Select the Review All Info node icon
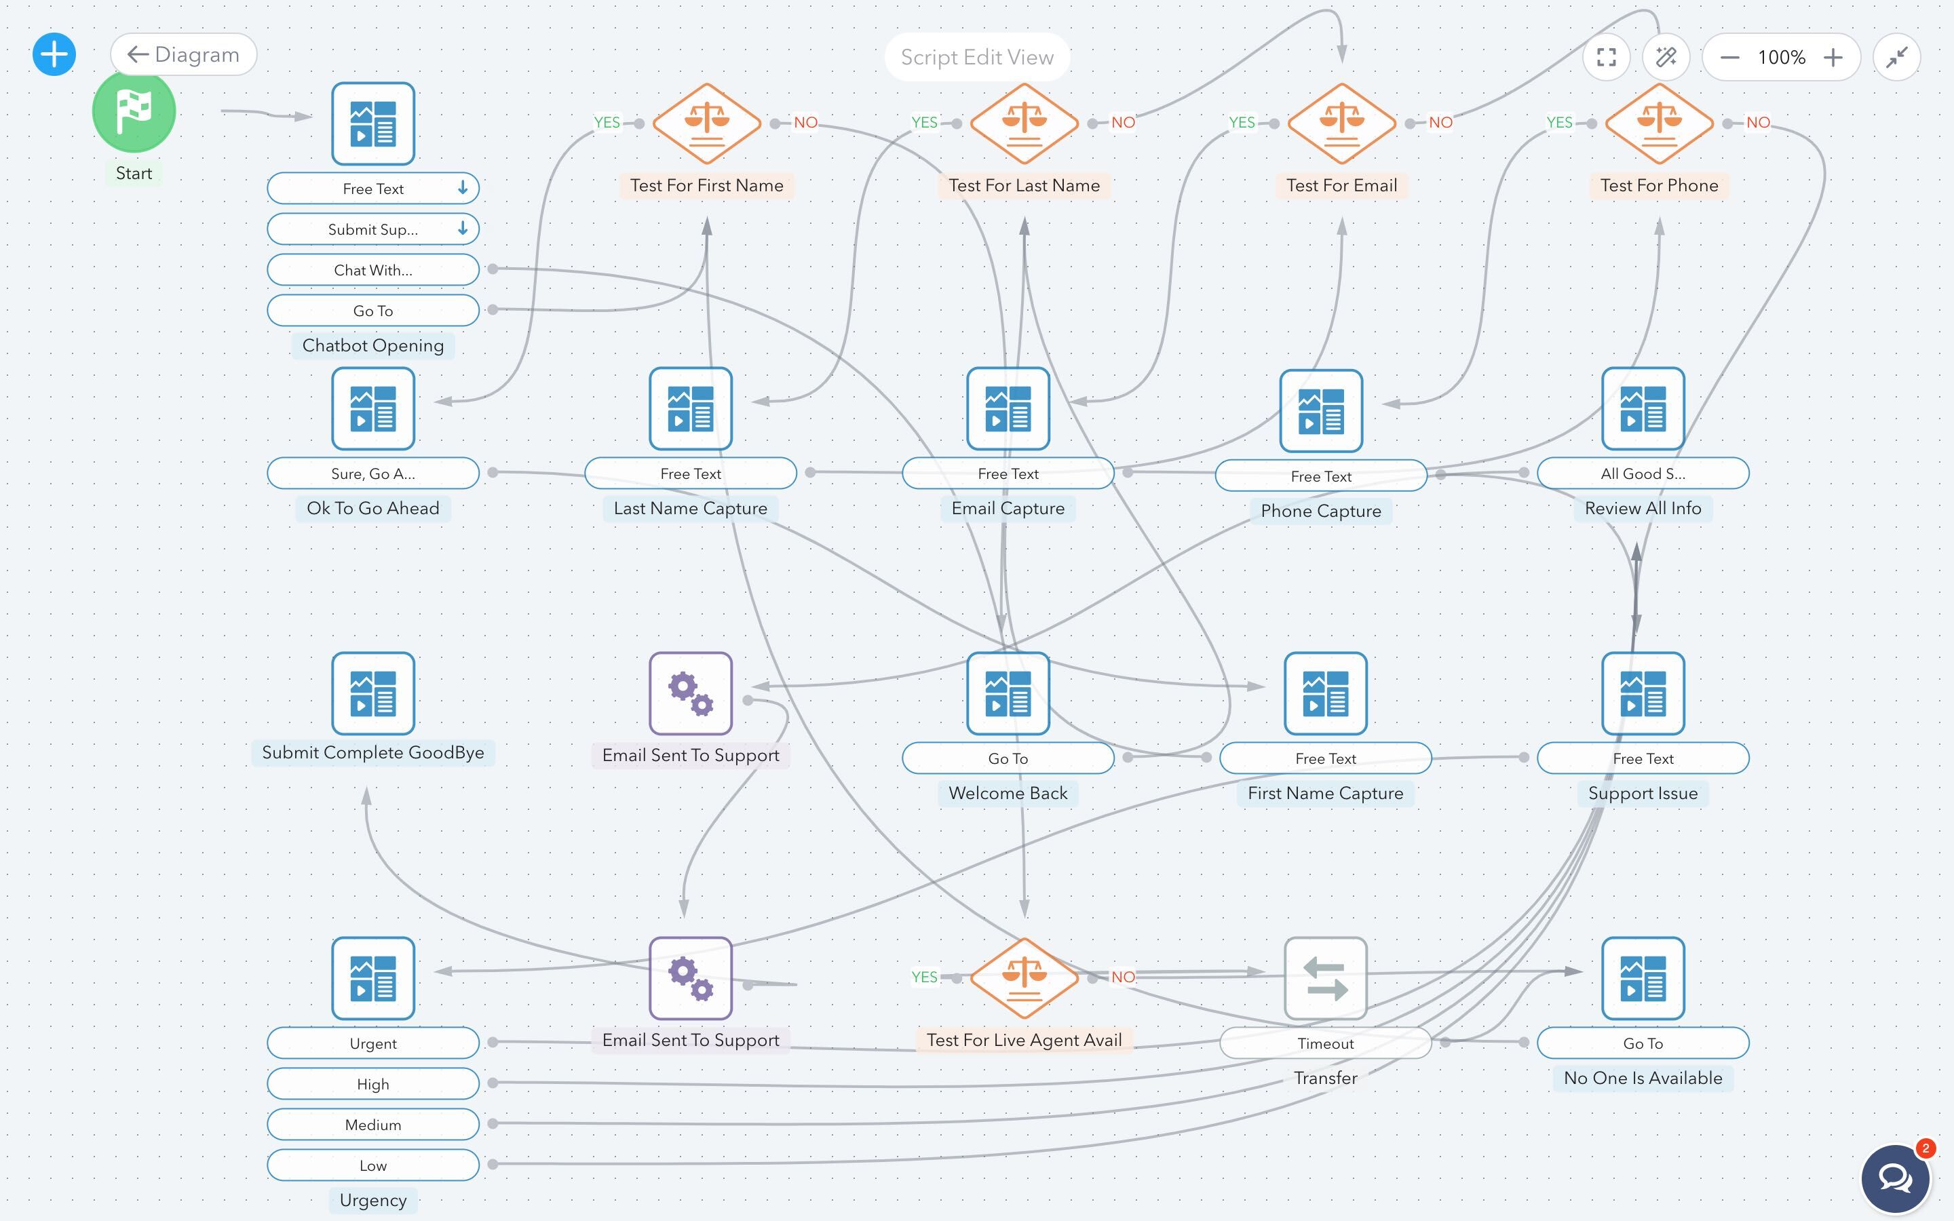Viewport: 1954px width, 1221px height. pyautogui.click(x=1642, y=408)
